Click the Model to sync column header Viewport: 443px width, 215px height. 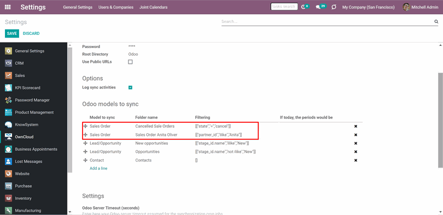pos(102,117)
